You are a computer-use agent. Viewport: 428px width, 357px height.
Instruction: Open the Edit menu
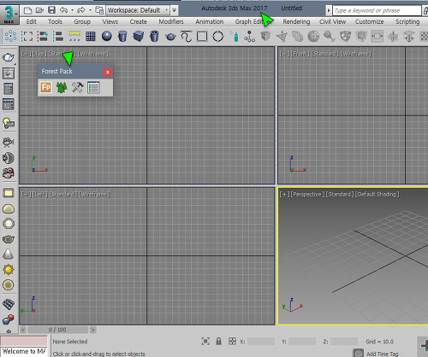point(32,21)
